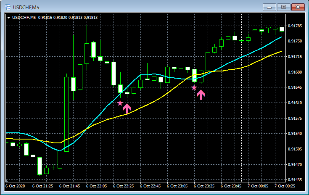The image size is (309, 195).
Task: Click the 6 Oct 2020 time label
Action: [15, 186]
